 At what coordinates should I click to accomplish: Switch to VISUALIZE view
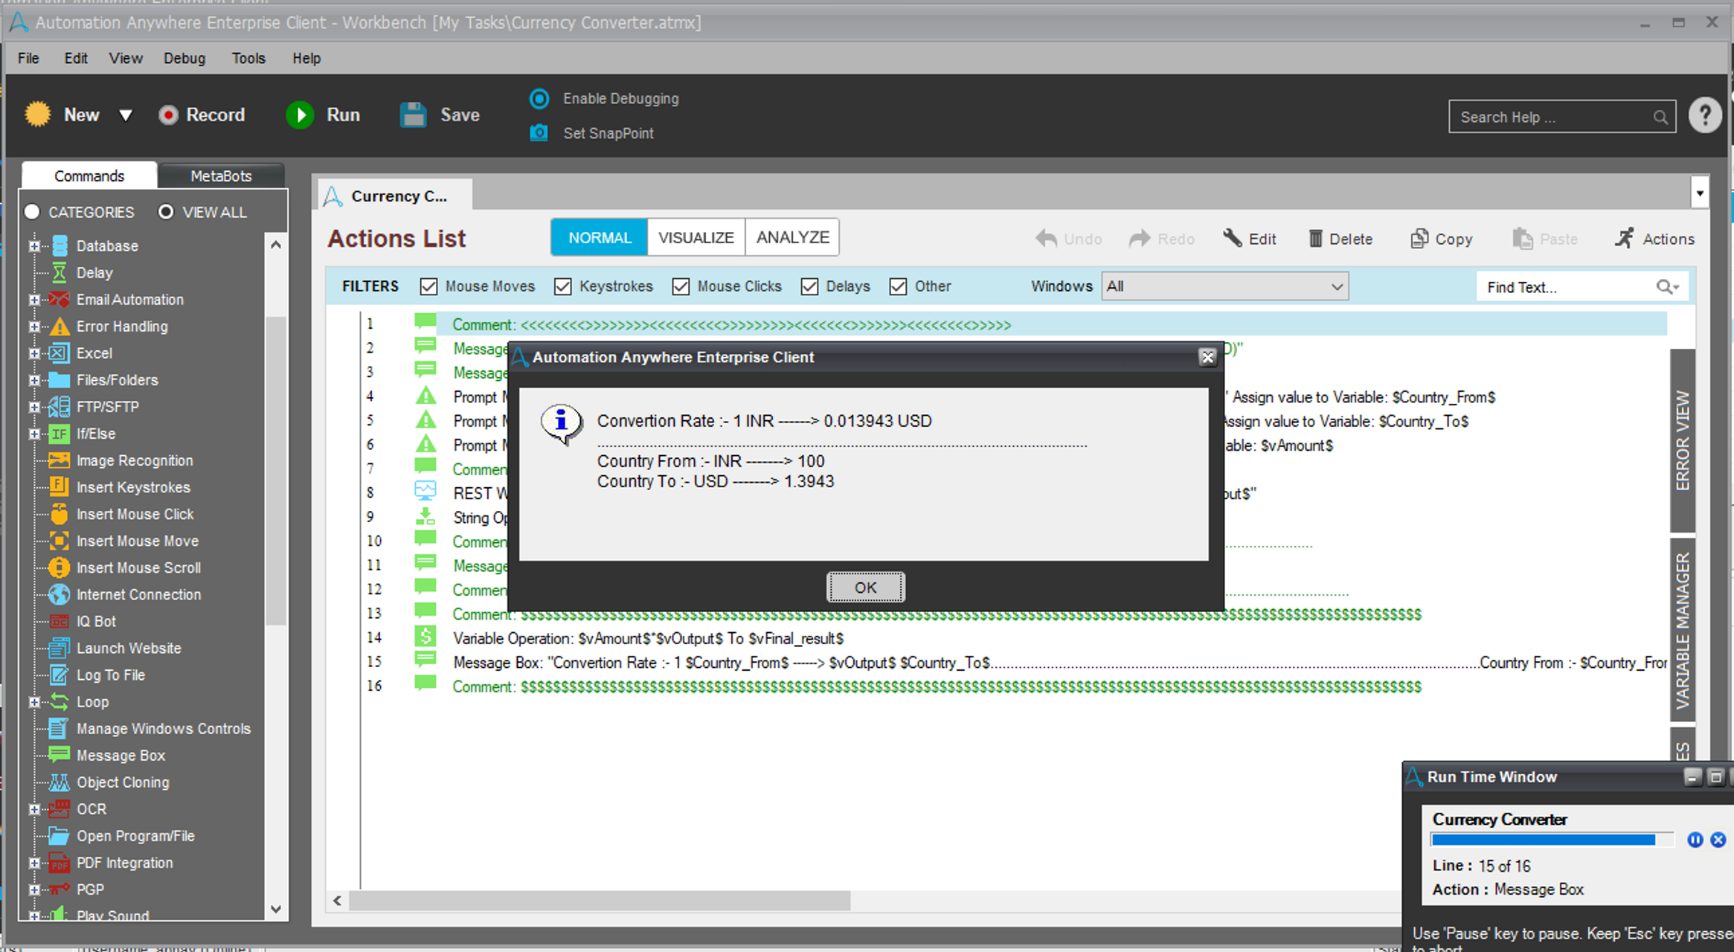pos(696,237)
